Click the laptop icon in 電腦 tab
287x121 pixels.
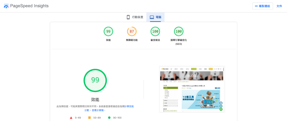152,17
